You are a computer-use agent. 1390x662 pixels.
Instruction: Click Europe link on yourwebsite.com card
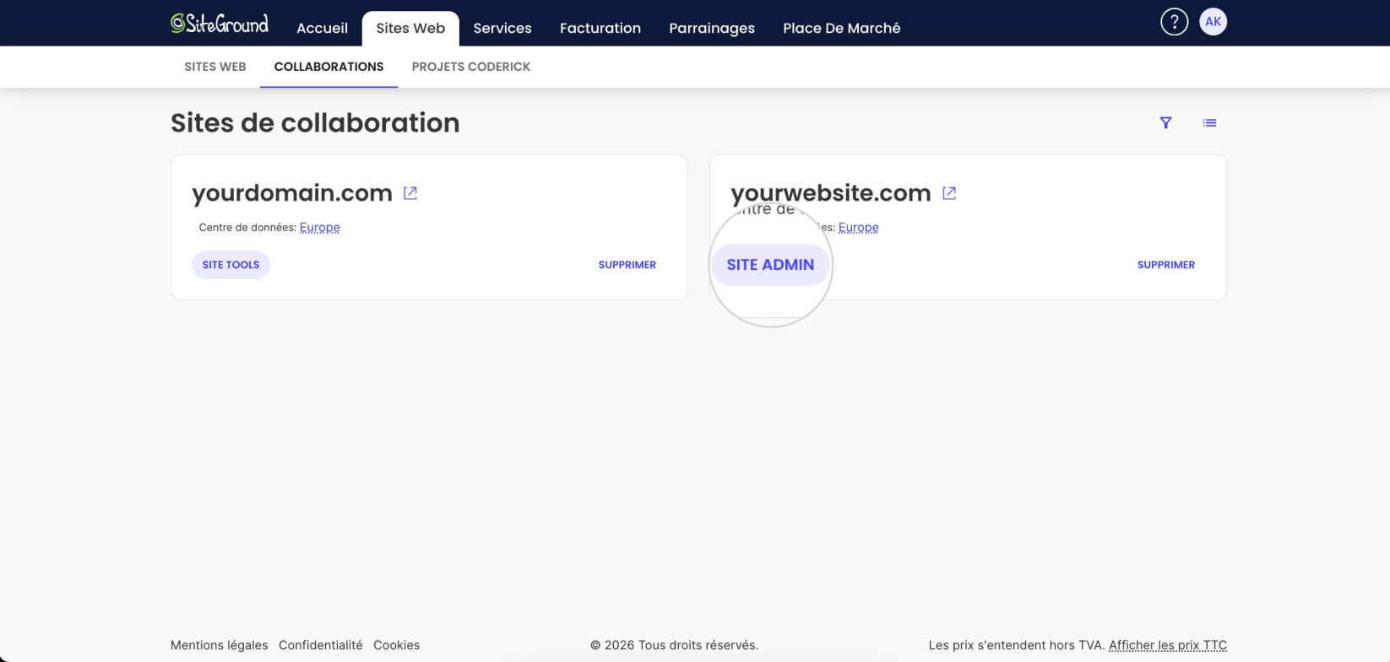859,227
